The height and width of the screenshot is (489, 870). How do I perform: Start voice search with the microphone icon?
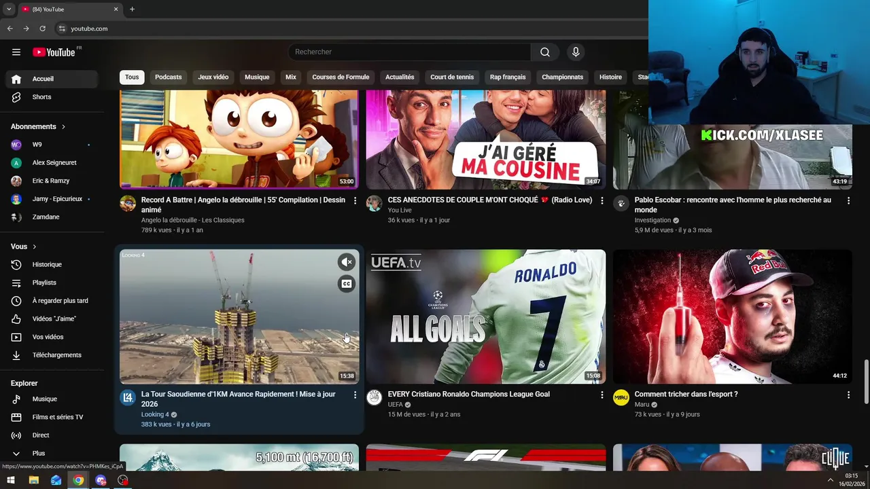coord(576,52)
